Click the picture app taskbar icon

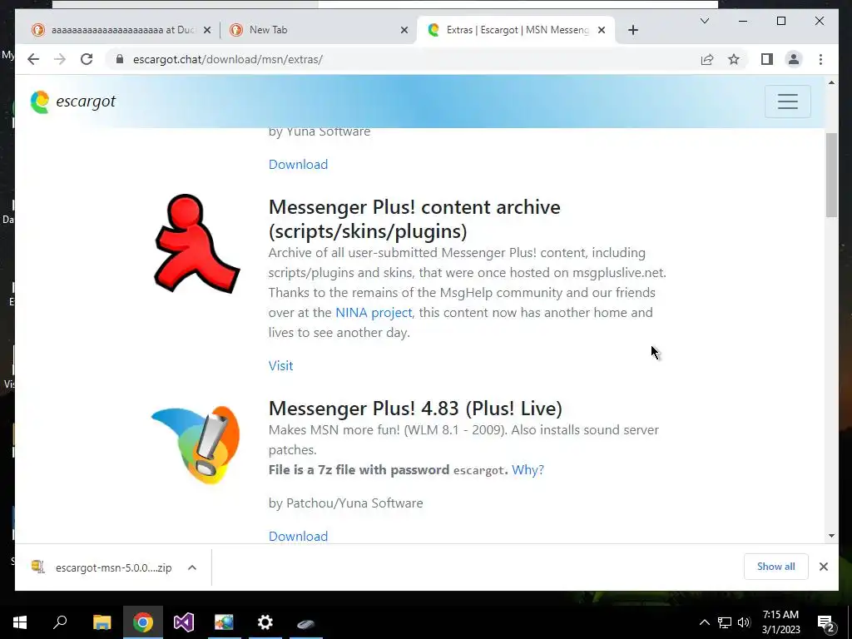tap(224, 622)
